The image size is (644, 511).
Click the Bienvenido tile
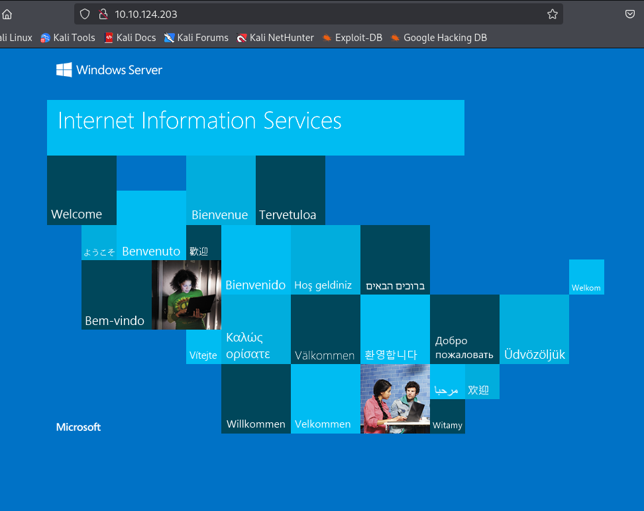tap(256, 260)
